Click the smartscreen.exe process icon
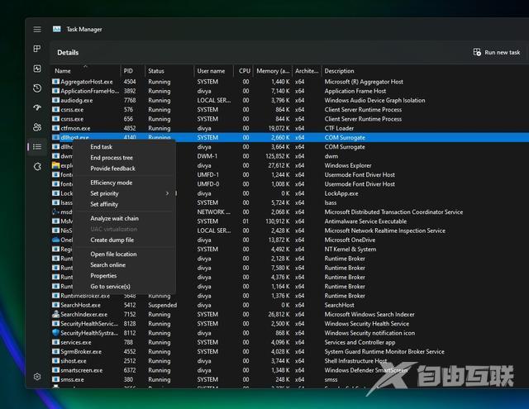529x409 pixels. 55,370
